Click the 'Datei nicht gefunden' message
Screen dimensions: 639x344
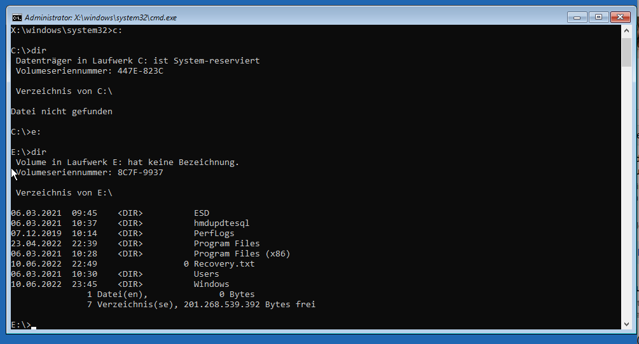62,112
